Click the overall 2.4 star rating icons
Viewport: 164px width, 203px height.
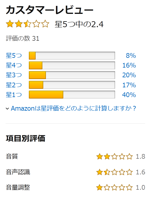point(27,24)
